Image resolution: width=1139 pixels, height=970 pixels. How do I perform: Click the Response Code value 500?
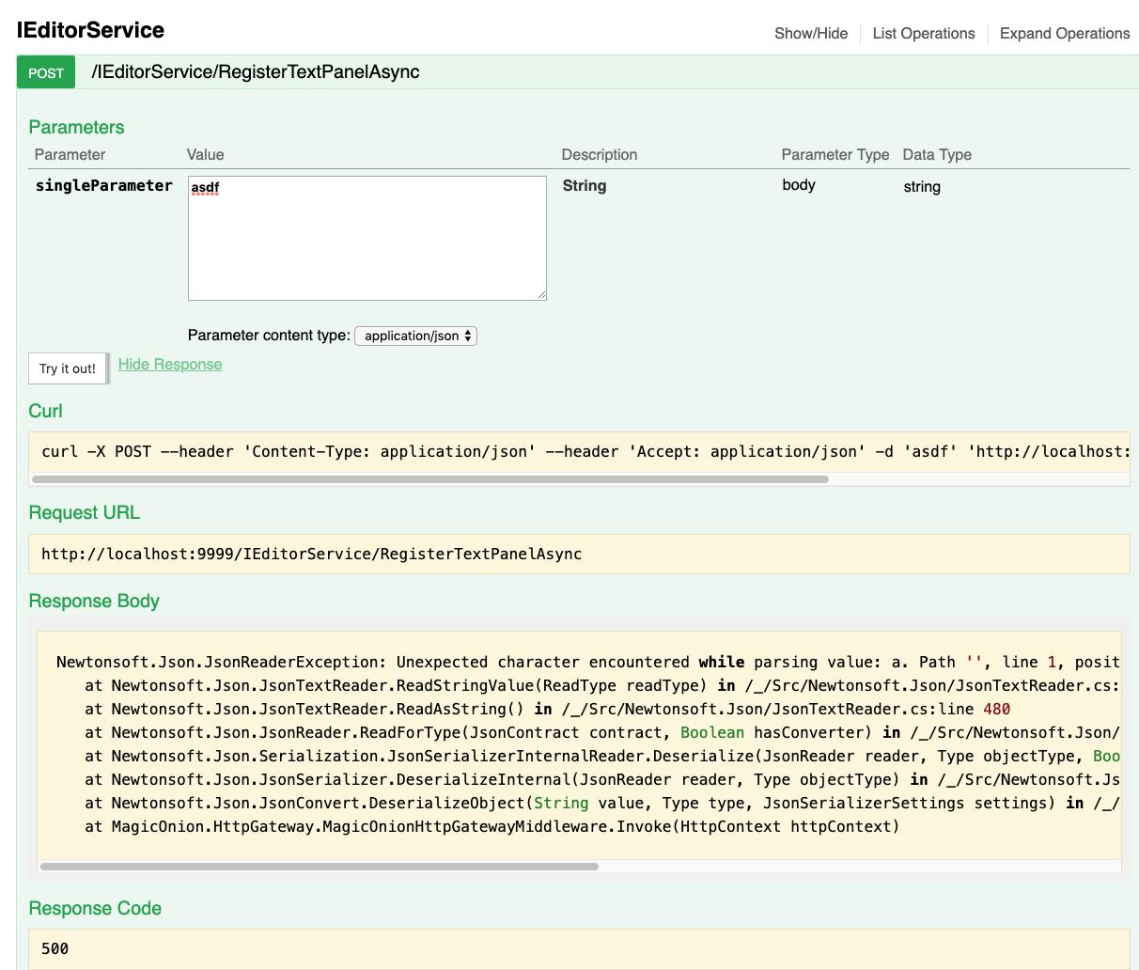coord(55,948)
